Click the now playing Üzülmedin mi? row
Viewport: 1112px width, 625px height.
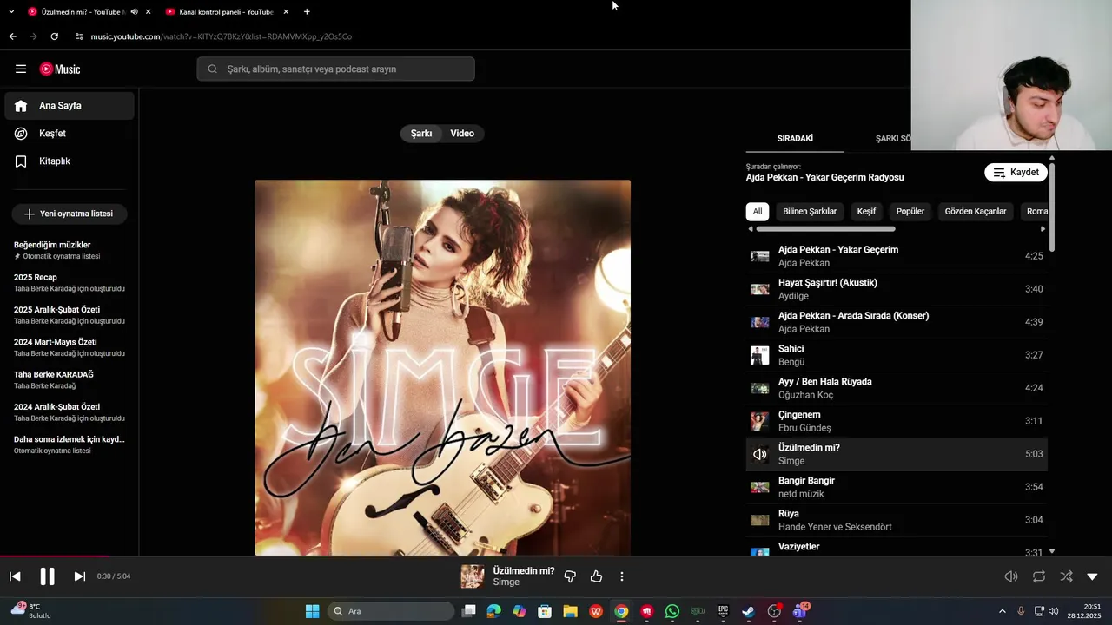click(x=897, y=454)
